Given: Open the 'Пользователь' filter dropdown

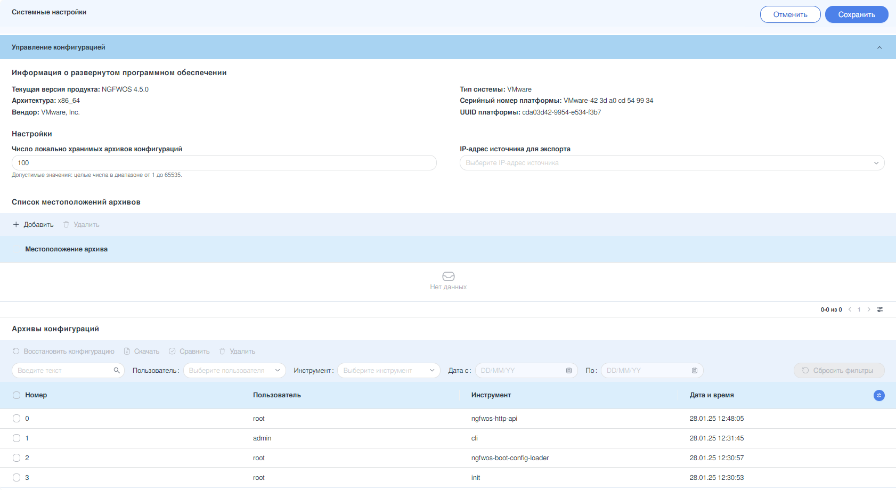Looking at the screenshot, I should (234, 371).
